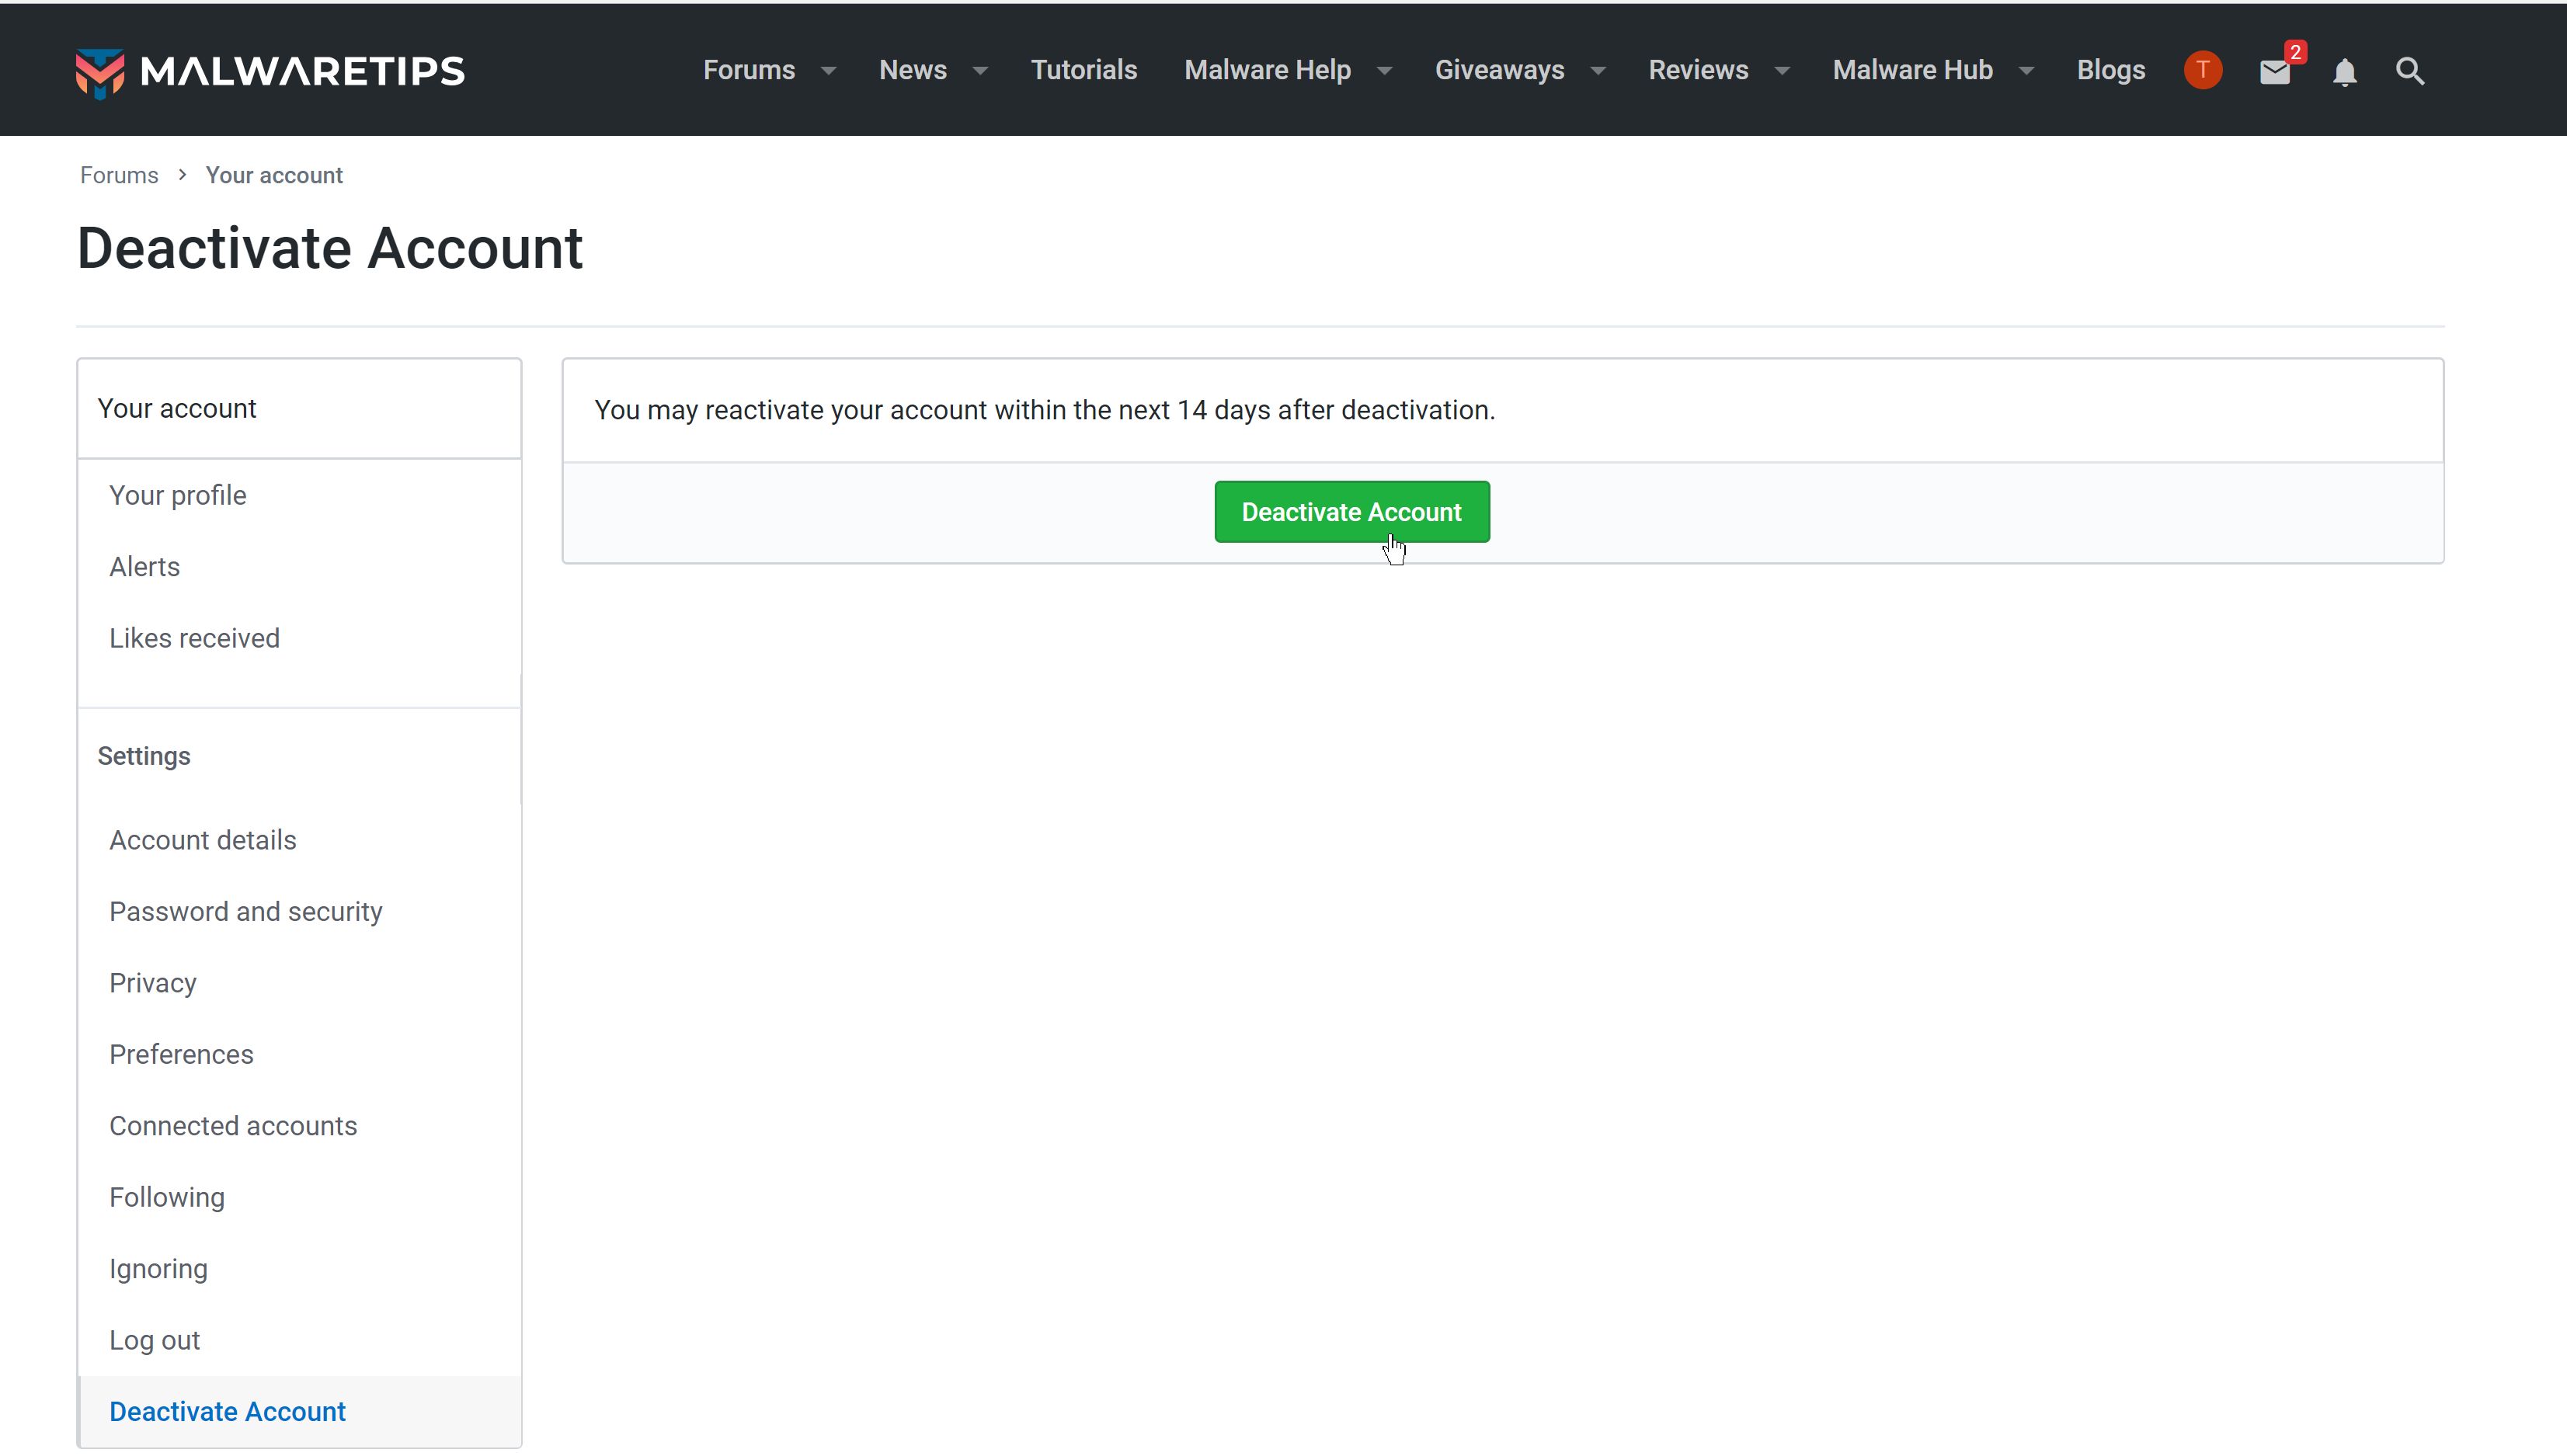Open the Tutorials menu item
Image resolution: width=2567 pixels, height=1456 pixels.
click(x=1084, y=70)
